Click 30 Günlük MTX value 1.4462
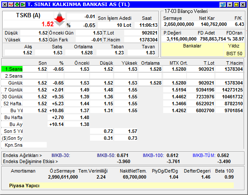Screen dimensions: 248x195 pos(179,97)
